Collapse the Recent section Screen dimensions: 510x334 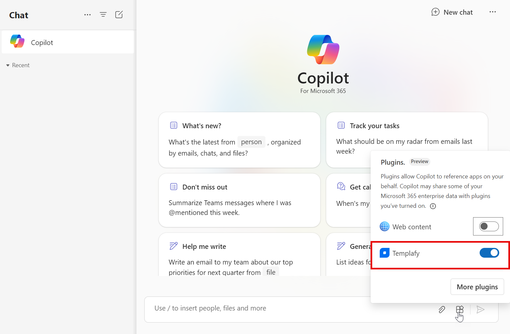8,65
